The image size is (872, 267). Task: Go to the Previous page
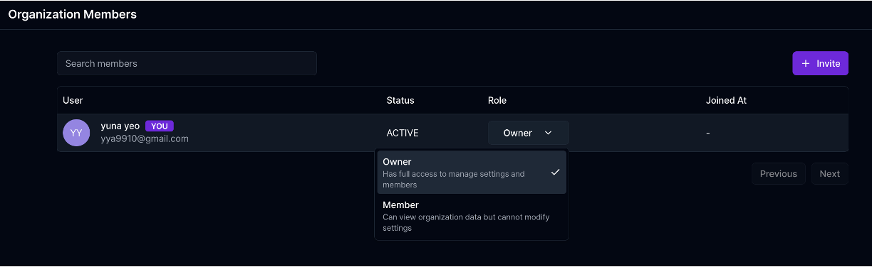778,174
